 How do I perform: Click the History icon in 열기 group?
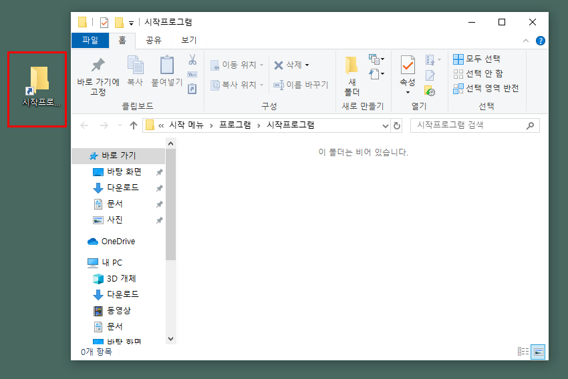(x=430, y=91)
